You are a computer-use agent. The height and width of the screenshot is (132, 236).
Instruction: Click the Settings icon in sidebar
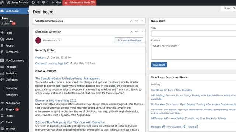coord(2,129)
